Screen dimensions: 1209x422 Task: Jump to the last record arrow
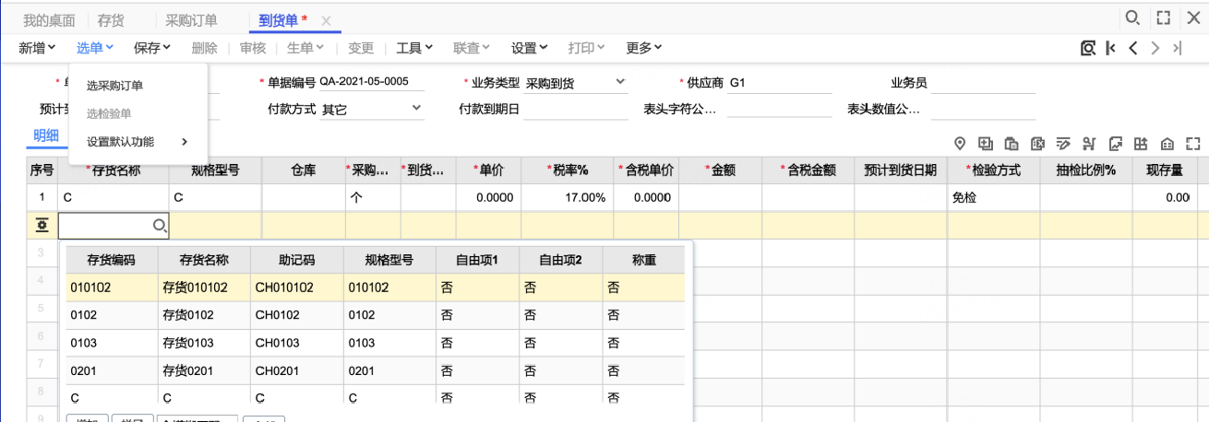[x=1177, y=48]
